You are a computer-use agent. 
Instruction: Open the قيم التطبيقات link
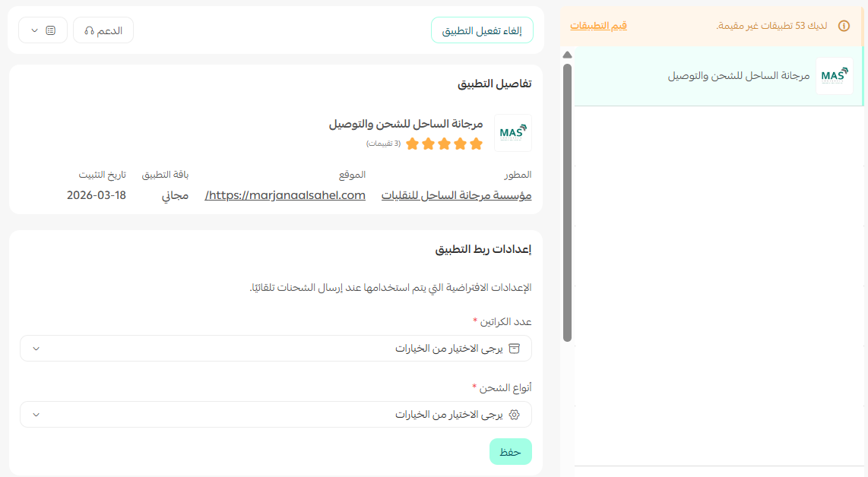point(598,25)
